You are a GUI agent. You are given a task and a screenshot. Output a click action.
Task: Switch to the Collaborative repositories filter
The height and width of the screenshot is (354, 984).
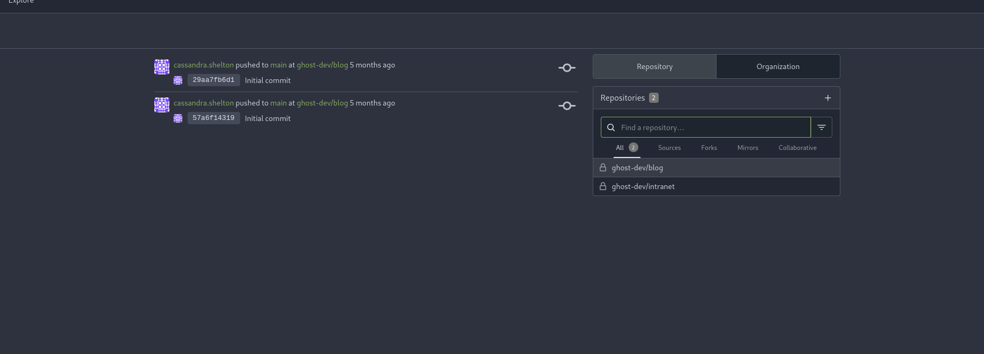coord(797,148)
